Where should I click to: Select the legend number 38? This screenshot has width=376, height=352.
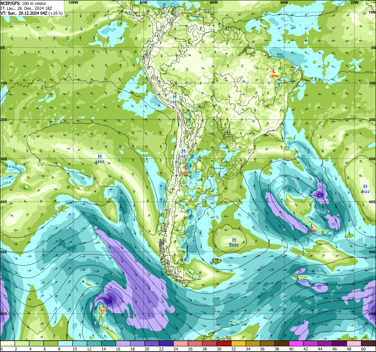[x=277, y=349]
